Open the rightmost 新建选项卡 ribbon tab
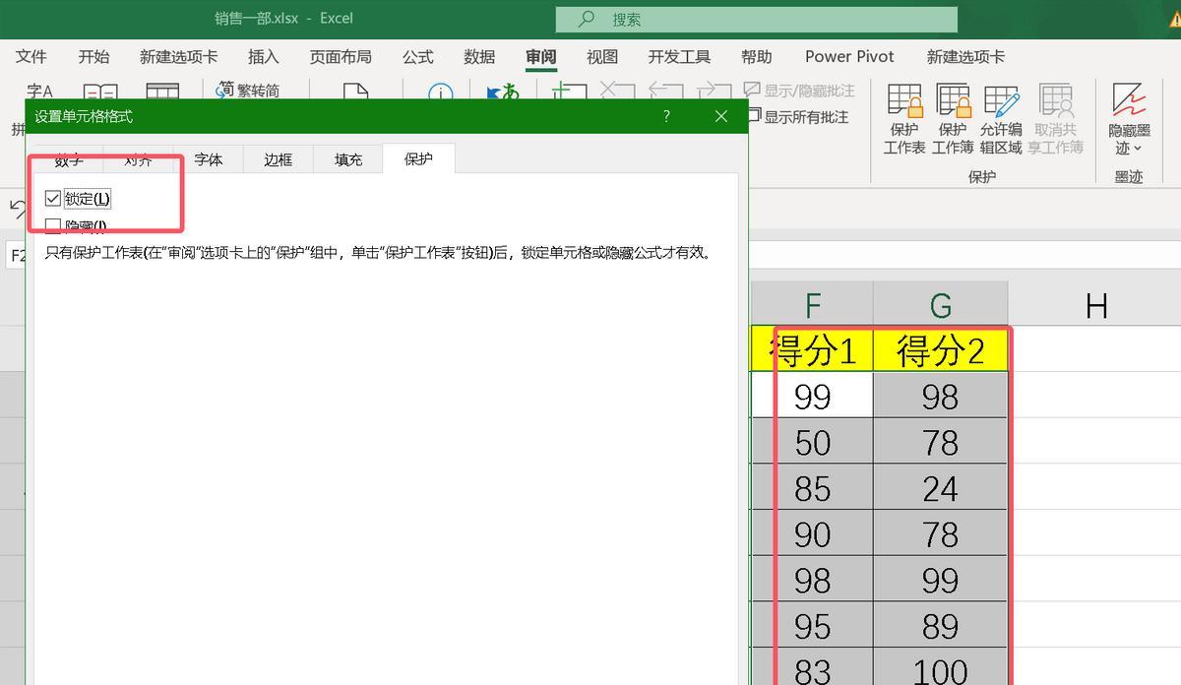1181x685 pixels. (x=965, y=57)
